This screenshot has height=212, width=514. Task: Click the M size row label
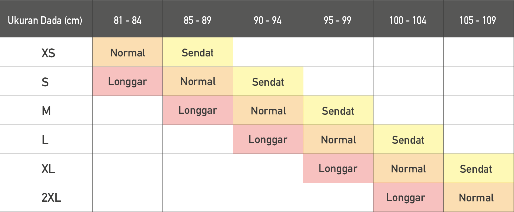46,110
